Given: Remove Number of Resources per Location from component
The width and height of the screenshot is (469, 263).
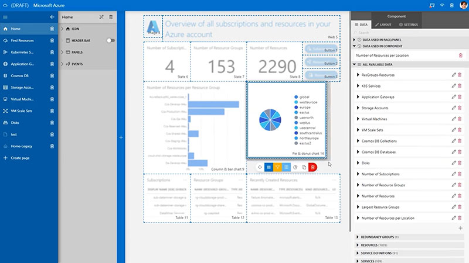Looking at the screenshot, I should pos(461,56).
